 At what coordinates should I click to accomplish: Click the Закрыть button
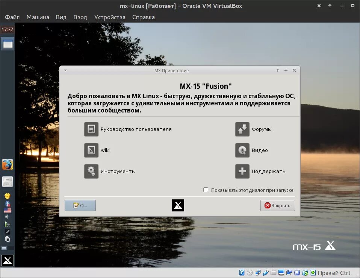[x=278, y=205]
